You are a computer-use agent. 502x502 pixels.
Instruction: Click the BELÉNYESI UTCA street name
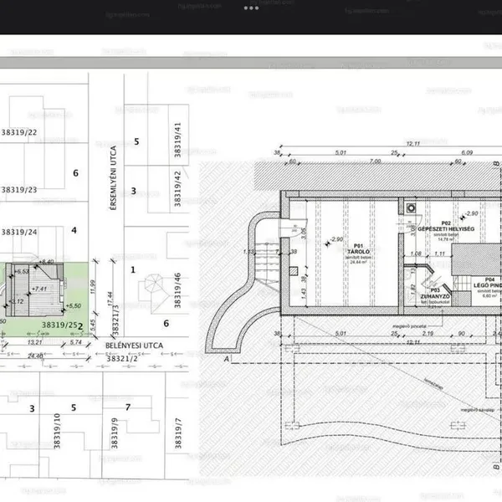pos(134,346)
